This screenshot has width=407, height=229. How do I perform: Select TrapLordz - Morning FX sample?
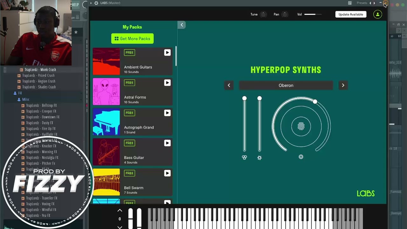(42, 152)
